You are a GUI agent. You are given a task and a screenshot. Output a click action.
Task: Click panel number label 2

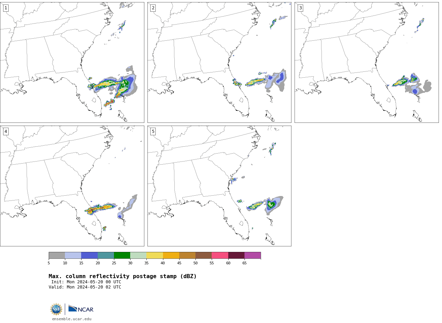point(153,8)
